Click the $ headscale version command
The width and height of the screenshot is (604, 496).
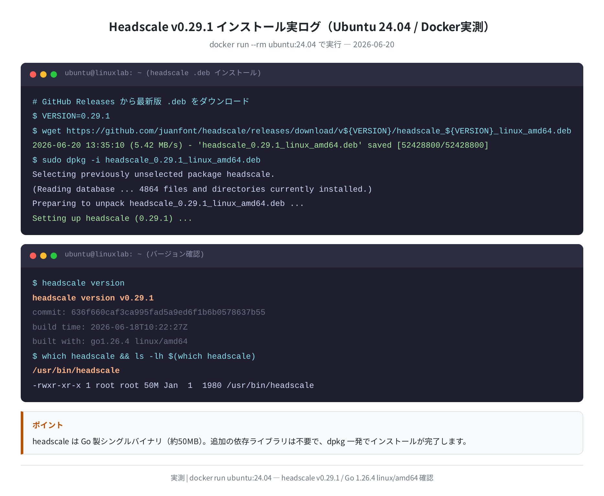coord(78,283)
